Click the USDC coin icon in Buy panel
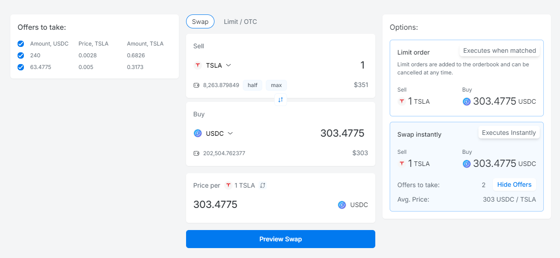 point(197,134)
